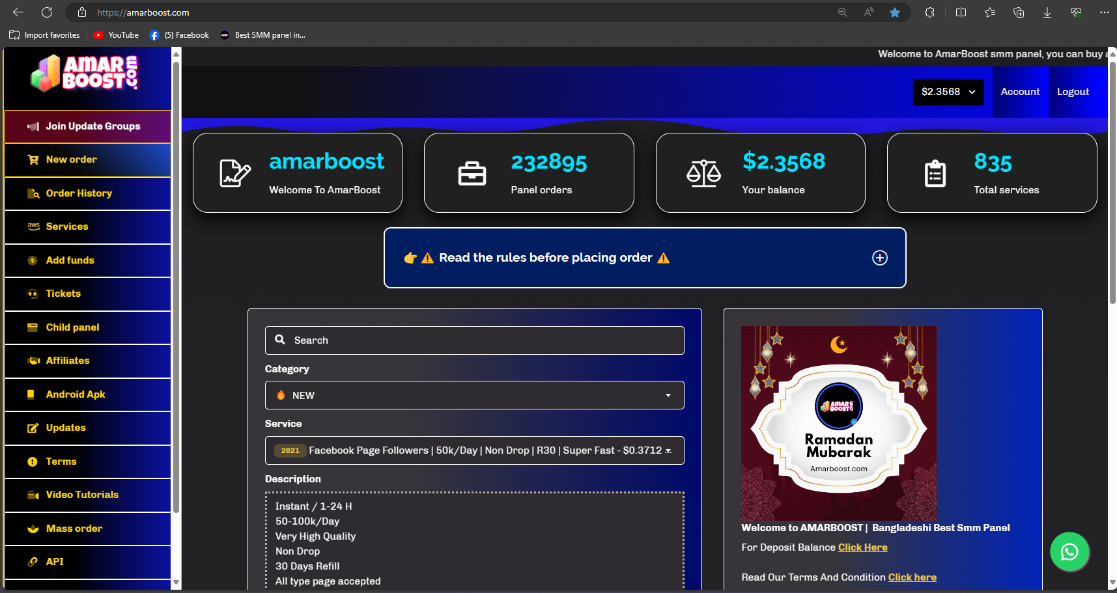Show browser Downloads
The height and width of the screenshot is (593, 1117).
pos(1047,12)
